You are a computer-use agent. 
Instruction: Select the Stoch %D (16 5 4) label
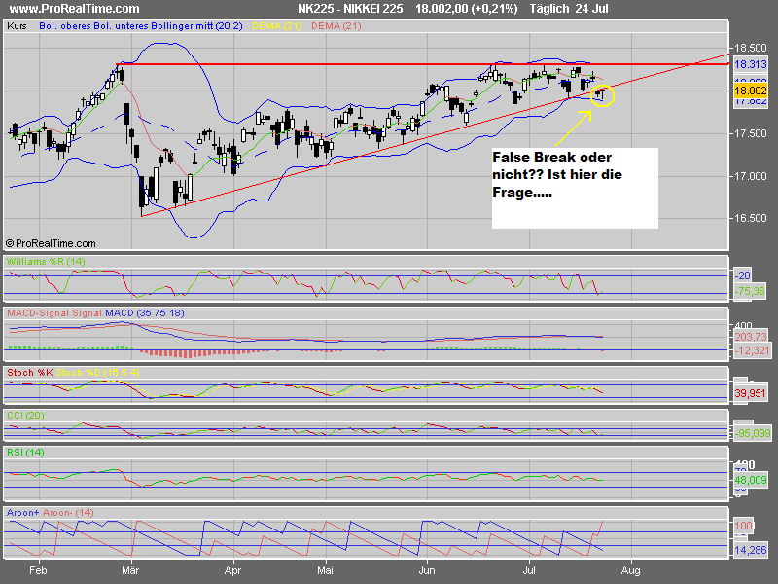[98, 373]
